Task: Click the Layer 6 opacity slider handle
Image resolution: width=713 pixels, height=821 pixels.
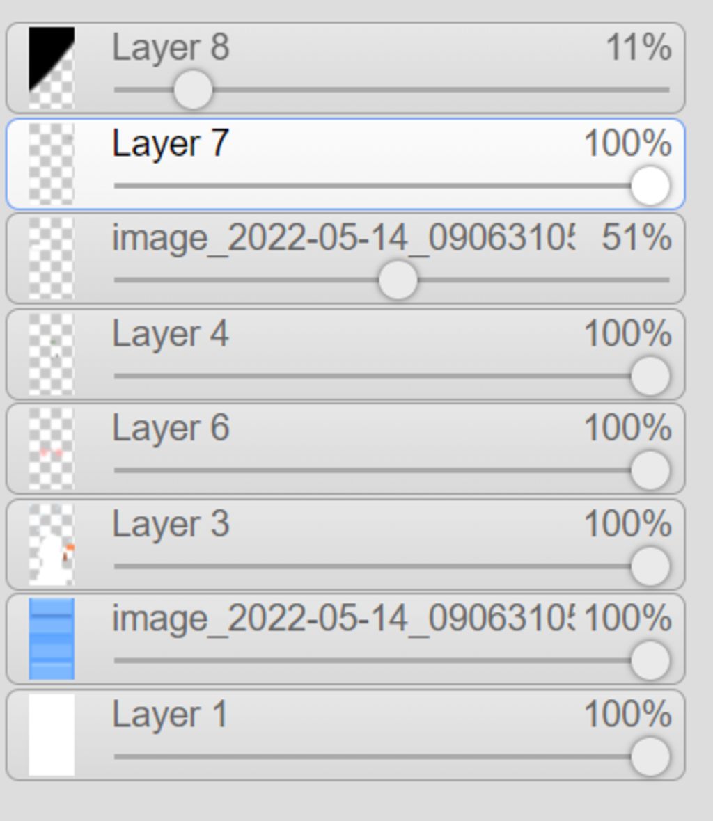Action: (x=650, y=470)
